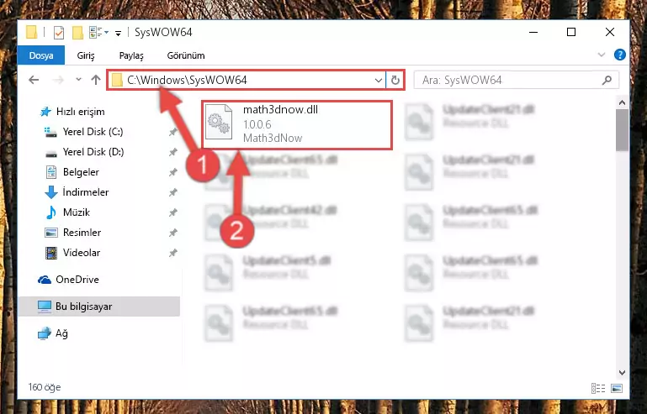Expand the address bar history dropdown
Image resolution: width=647 pixels, height=414 pixels.
pyautogui.click(x=378, y=80)
